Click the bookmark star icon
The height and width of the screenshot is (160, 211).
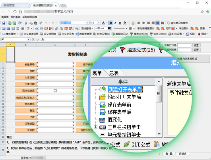tap(202, 12)
